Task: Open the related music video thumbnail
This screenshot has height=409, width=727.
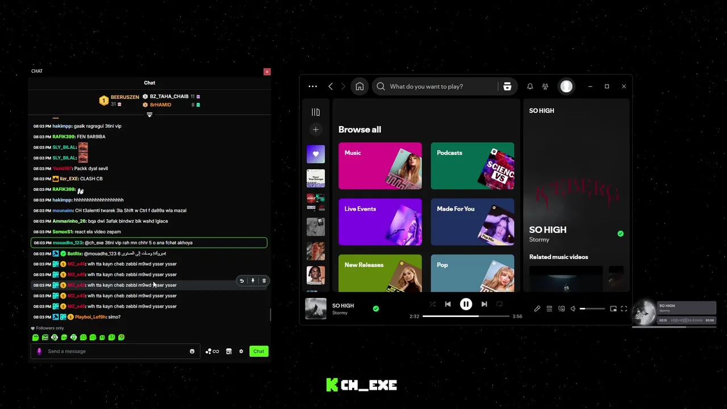Action: (x=566, y=278)
